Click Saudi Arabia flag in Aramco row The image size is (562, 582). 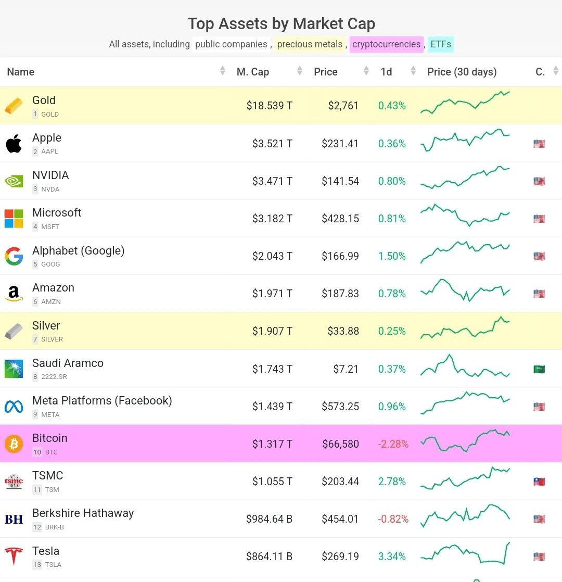point(539,369)
